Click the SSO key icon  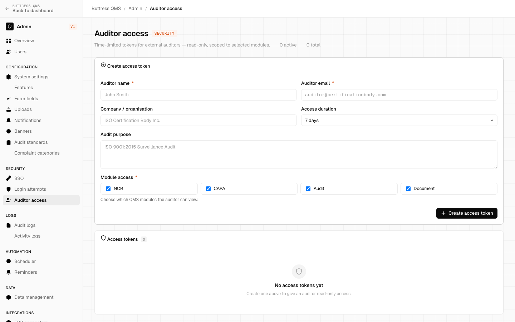click(x=9, y=178)
